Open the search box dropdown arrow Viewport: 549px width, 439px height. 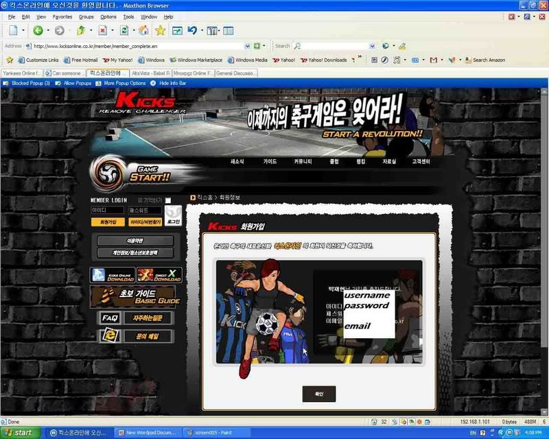point(371,46)
